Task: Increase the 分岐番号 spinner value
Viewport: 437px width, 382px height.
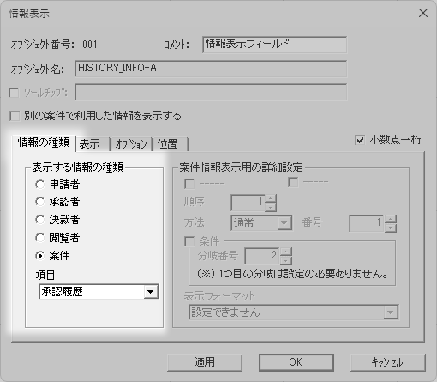Action: click(286, 252)
